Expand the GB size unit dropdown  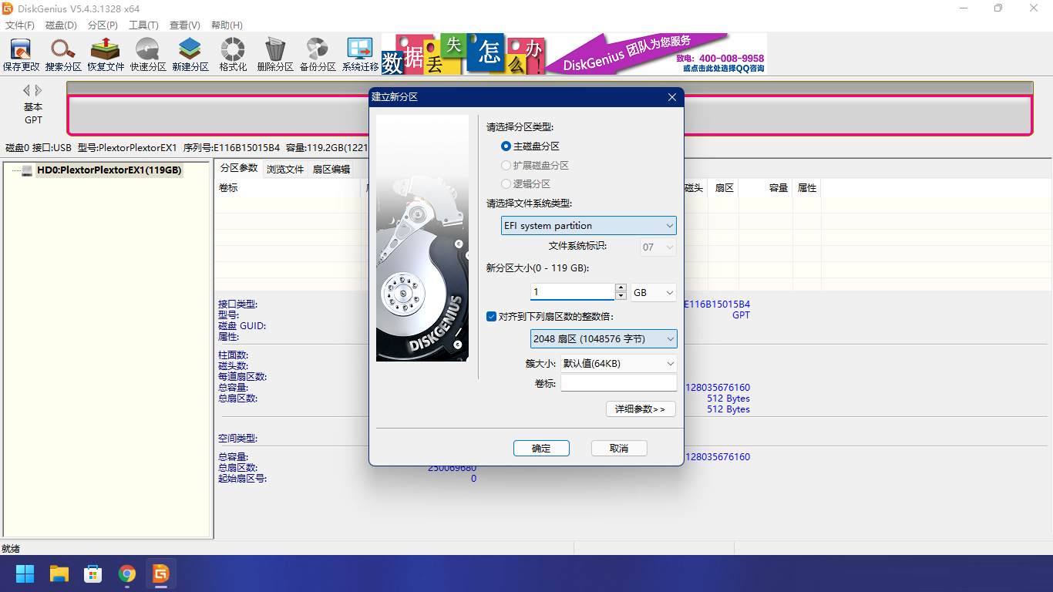pyautogui.click(x=653, y=293)
